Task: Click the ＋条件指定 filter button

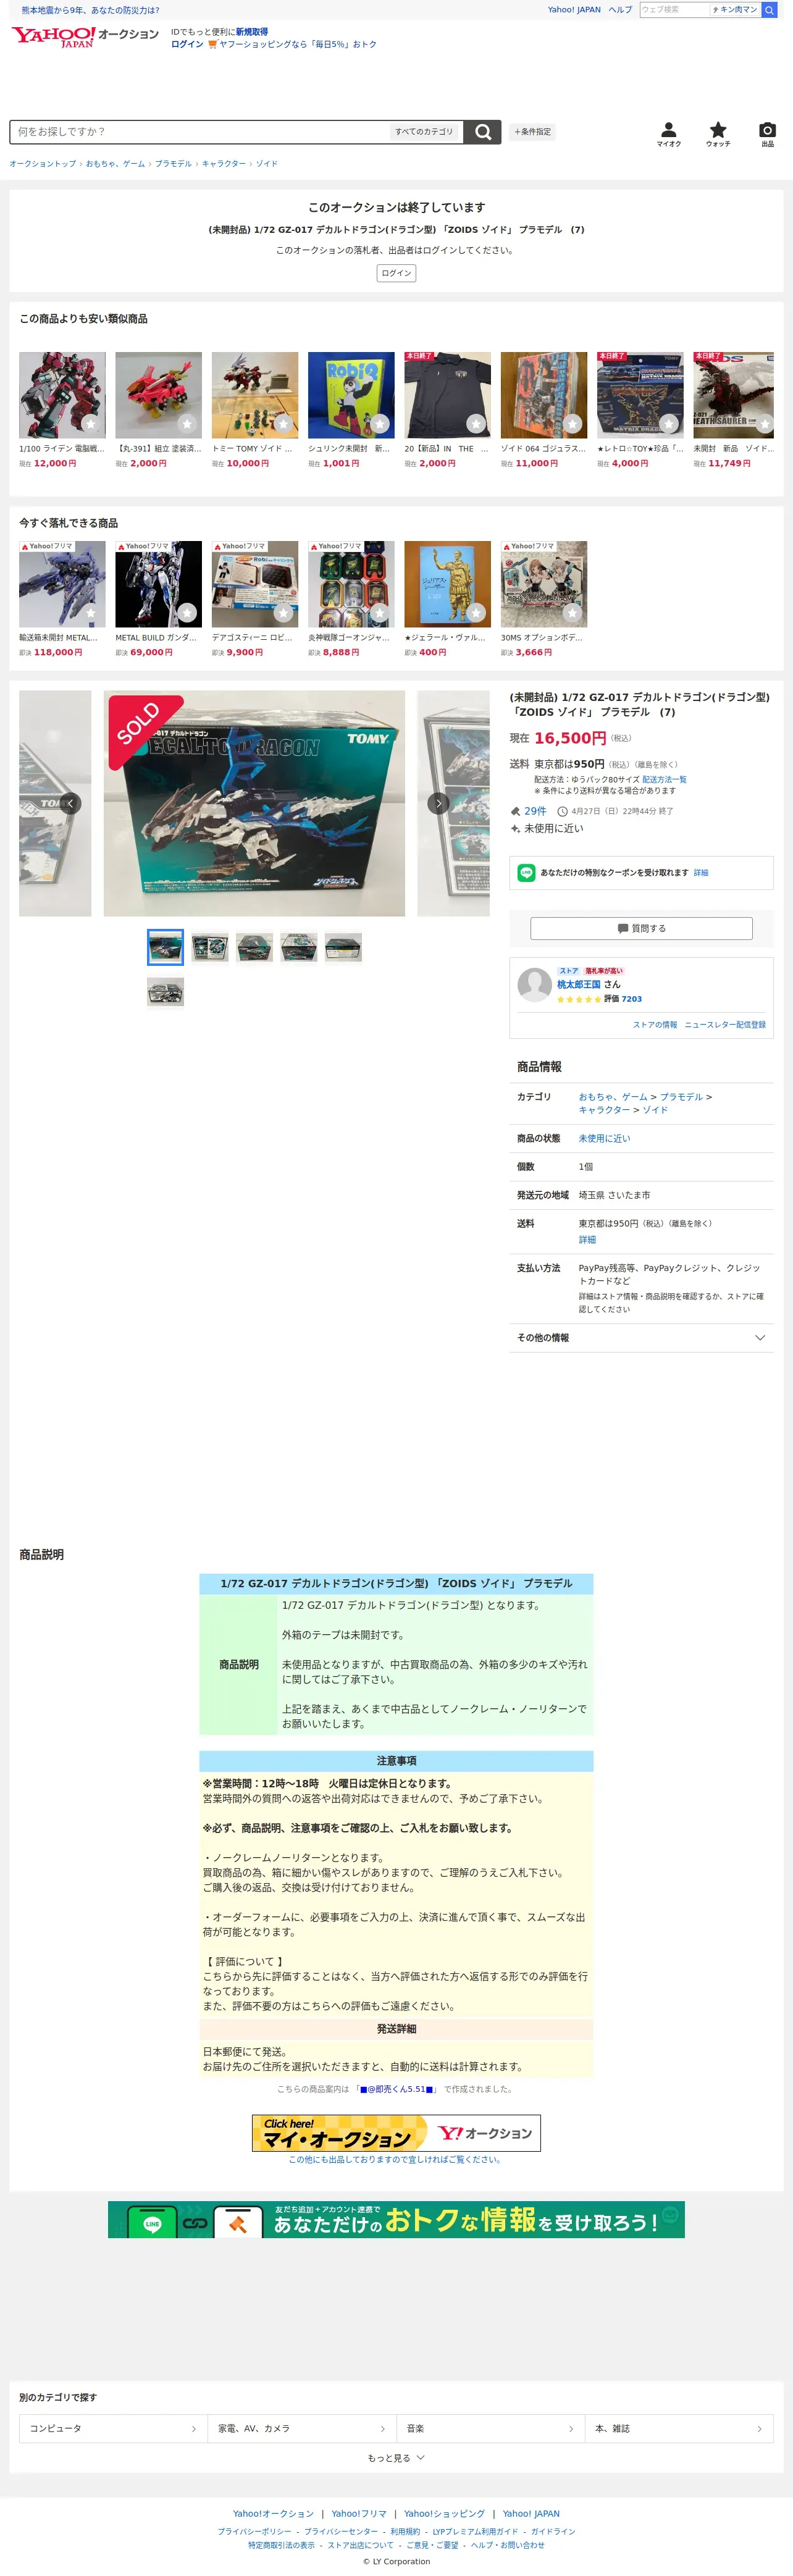Action: pos(532,132)
